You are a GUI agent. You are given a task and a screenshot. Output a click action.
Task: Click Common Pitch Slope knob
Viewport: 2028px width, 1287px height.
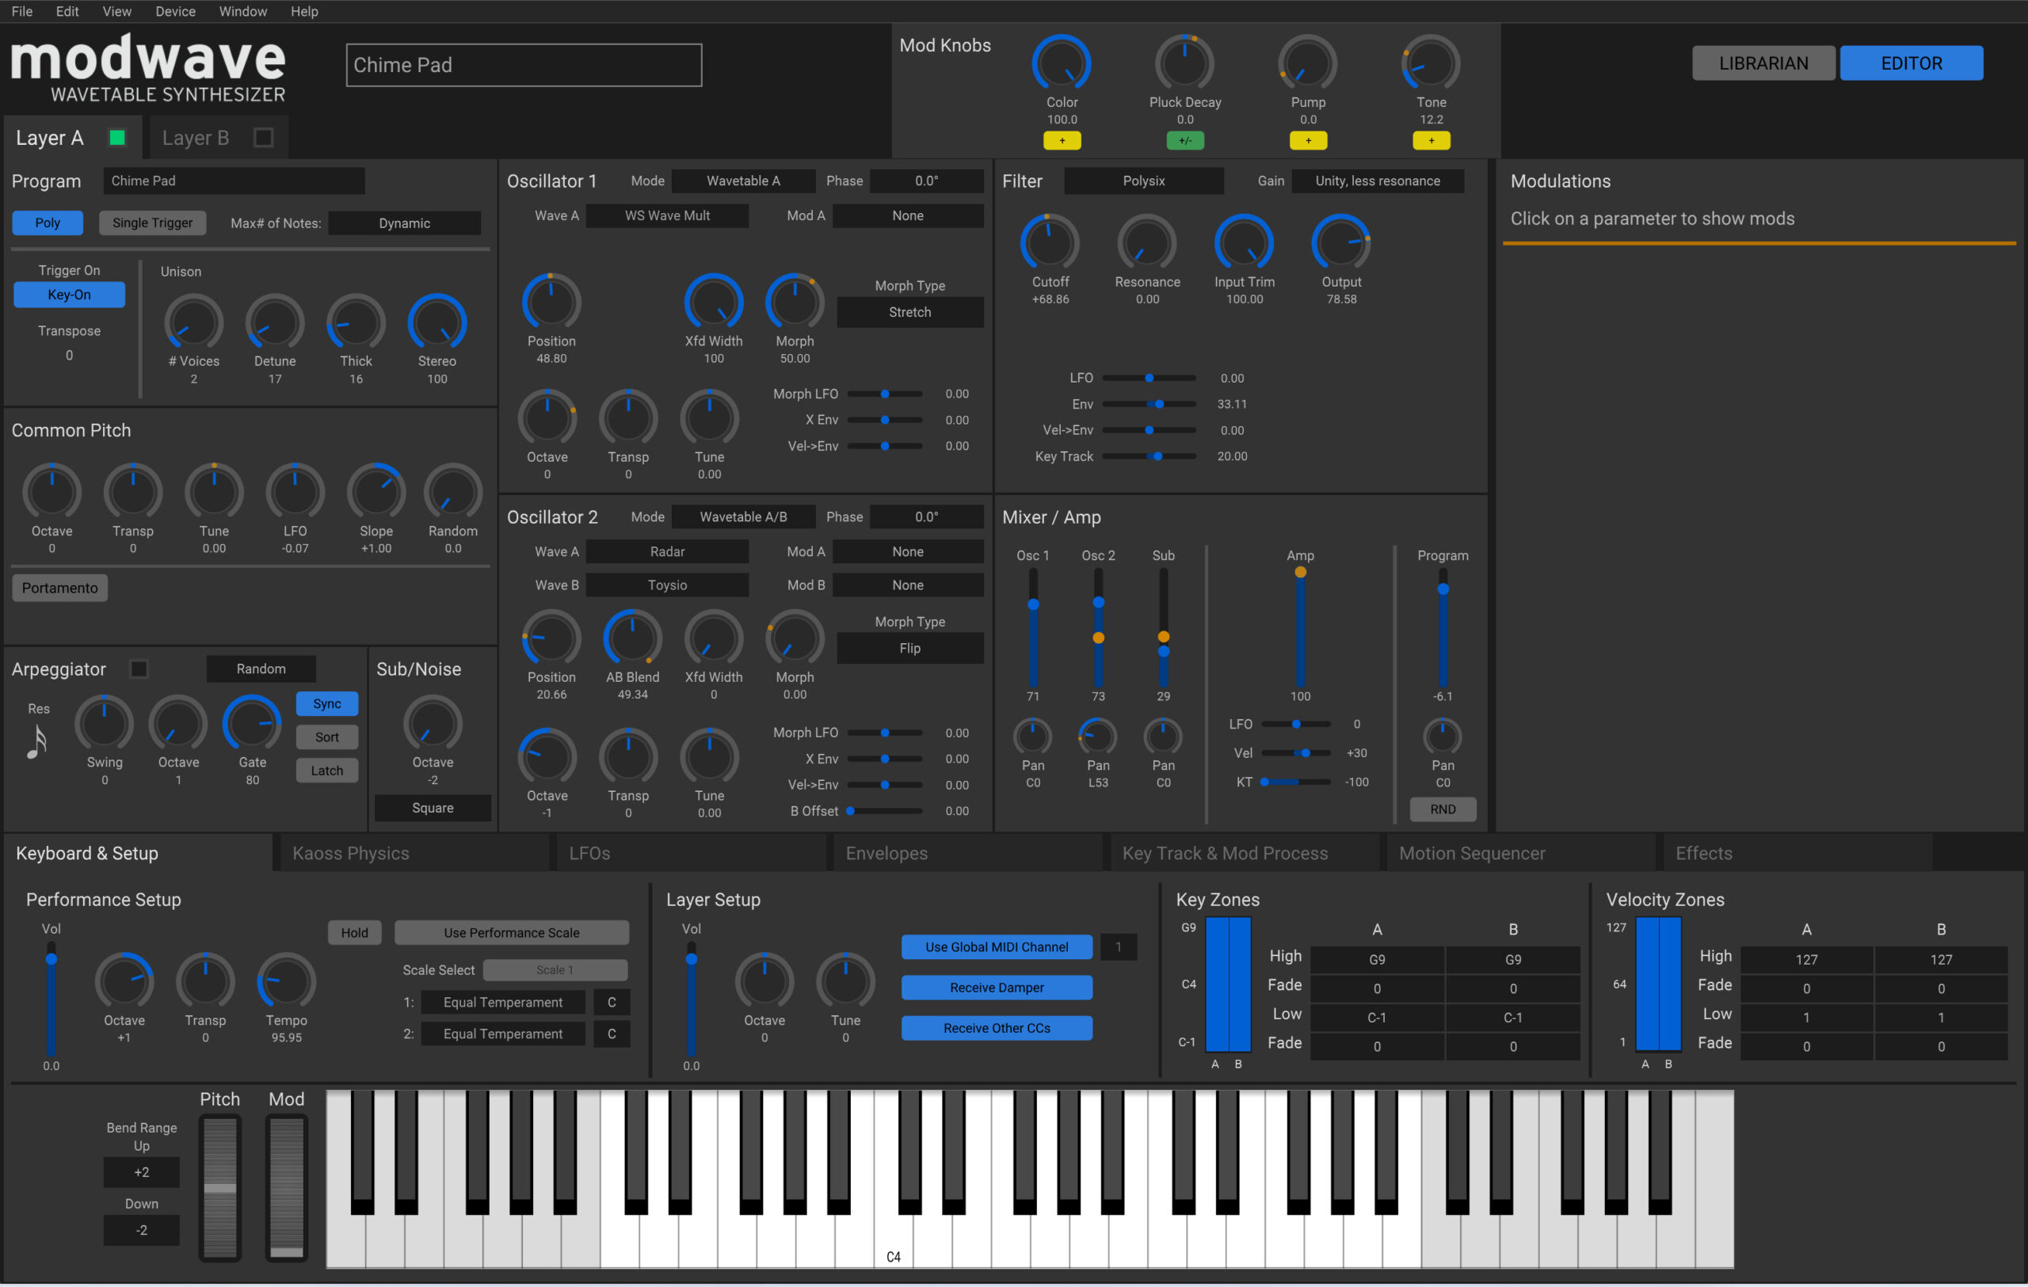pos(375,493)
